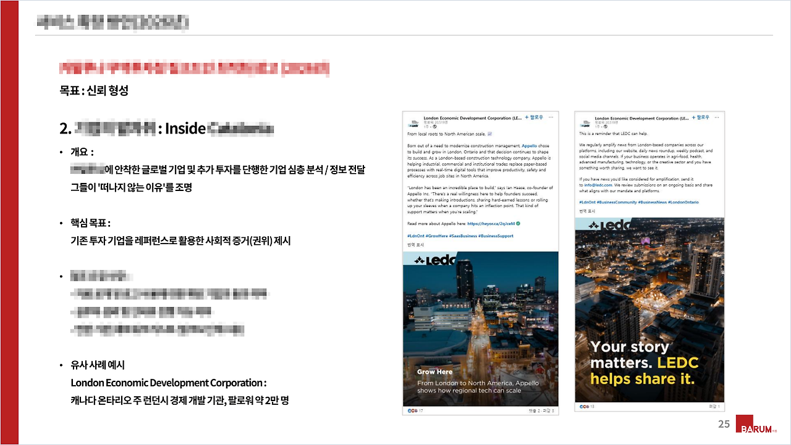Click the LEDC profile logo on right post

(585, 122)
